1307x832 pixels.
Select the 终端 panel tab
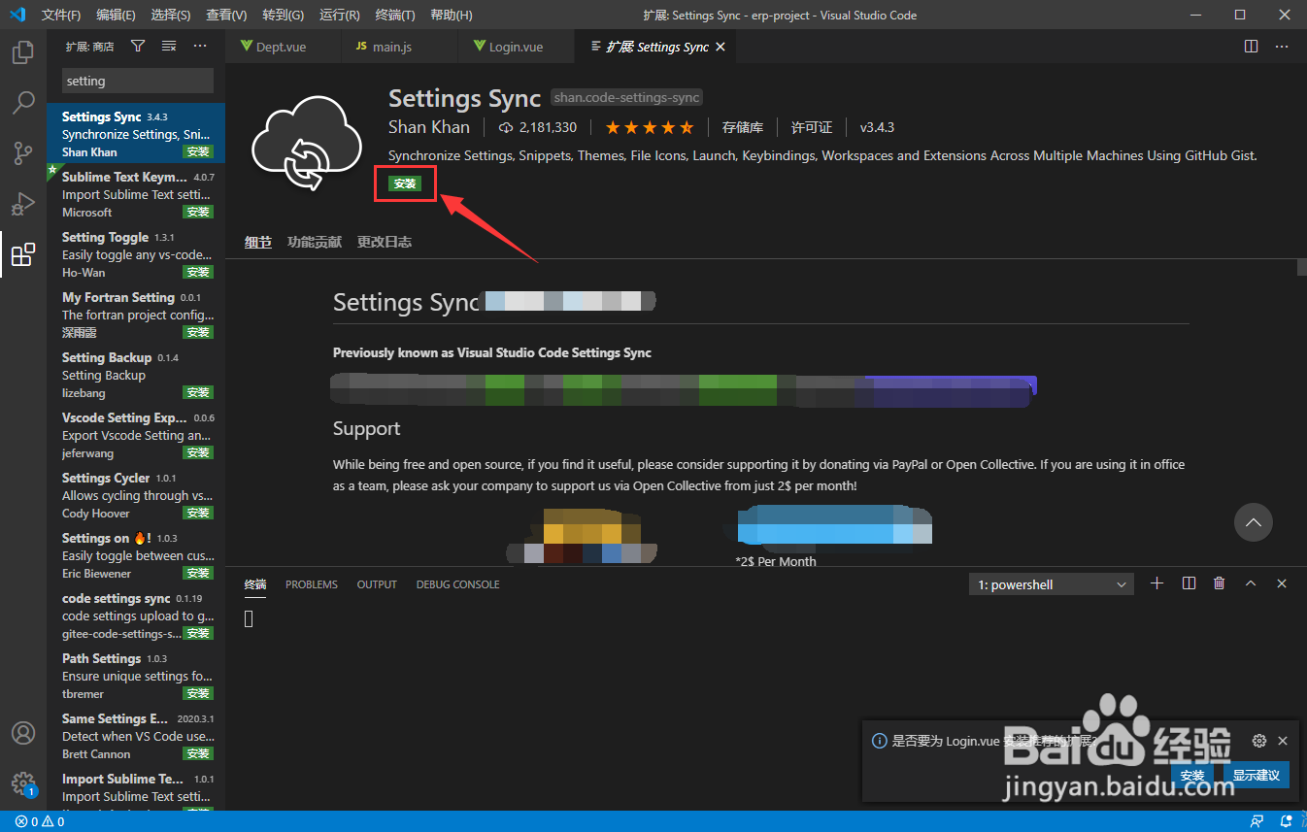255,584
